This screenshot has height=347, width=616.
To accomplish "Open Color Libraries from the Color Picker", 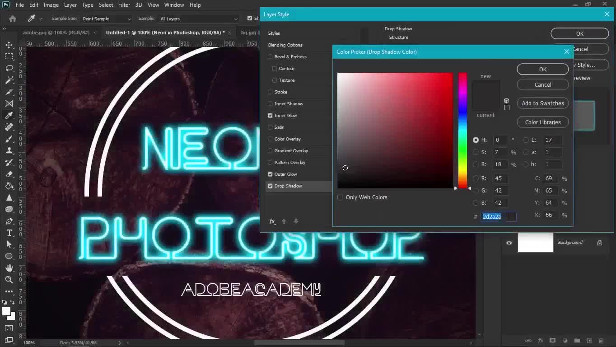I will click(x=542, y=122).
